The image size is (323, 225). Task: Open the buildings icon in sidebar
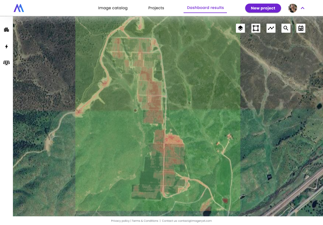6,30
